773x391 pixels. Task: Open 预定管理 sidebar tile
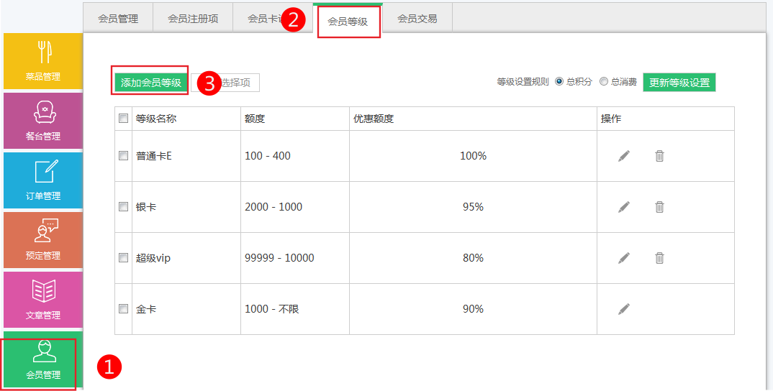pyautogui.click(x=42, y=240)
